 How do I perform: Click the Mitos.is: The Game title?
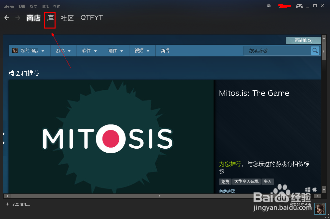pos(254,93)
